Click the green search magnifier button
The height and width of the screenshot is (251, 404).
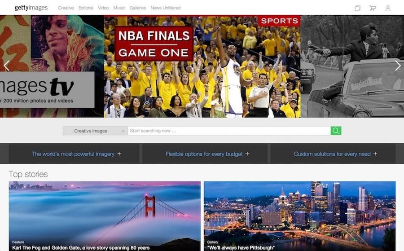(336, 131)
